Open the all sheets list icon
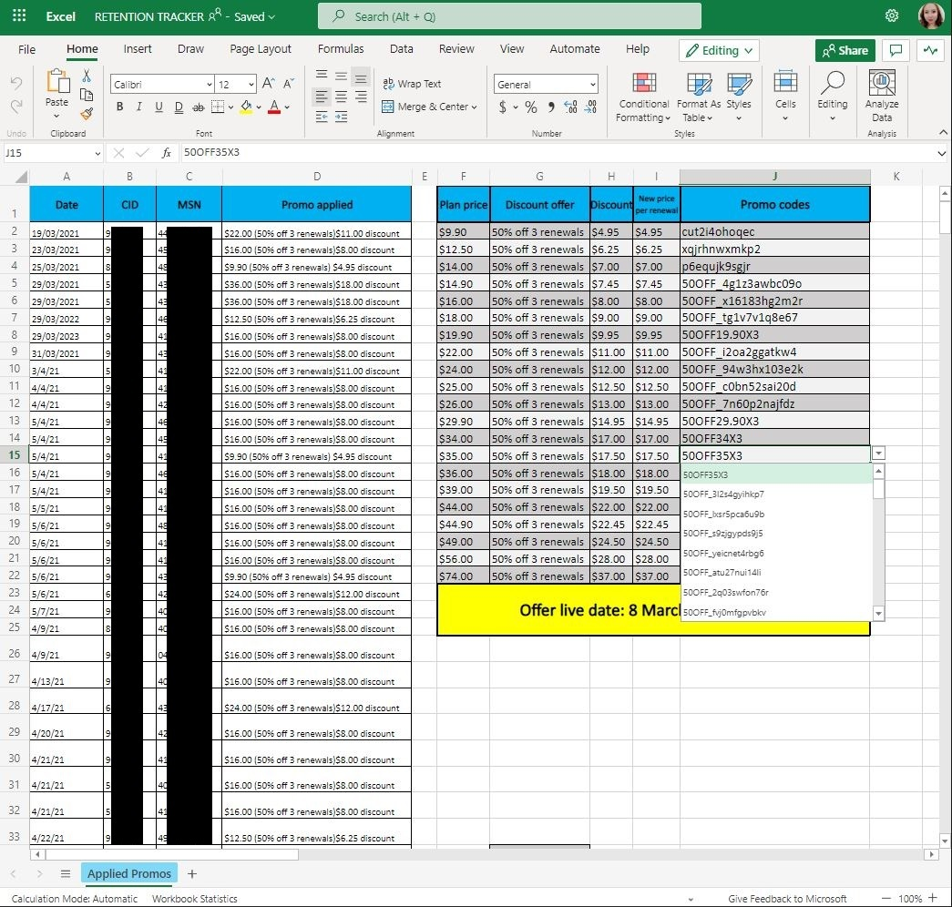 [x=66, y=873]
